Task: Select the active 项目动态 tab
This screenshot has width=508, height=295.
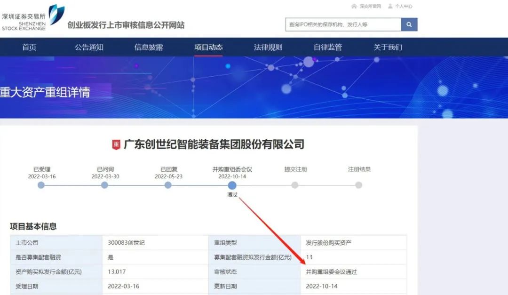Action: pos(208,47)
